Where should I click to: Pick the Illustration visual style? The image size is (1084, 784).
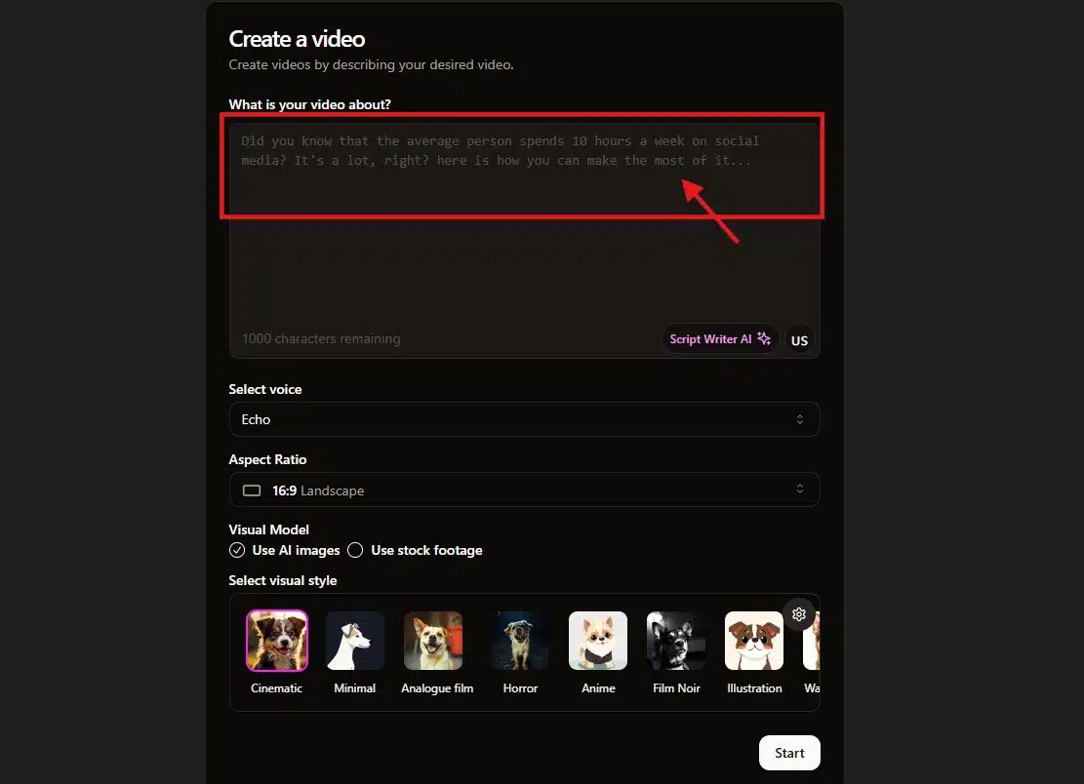tap(754, 641)
